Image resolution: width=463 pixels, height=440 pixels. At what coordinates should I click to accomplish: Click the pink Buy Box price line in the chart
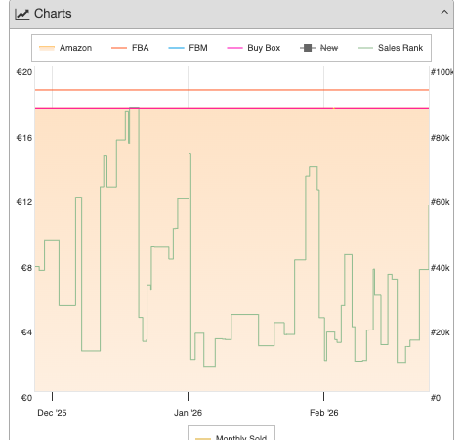[231, 108]
